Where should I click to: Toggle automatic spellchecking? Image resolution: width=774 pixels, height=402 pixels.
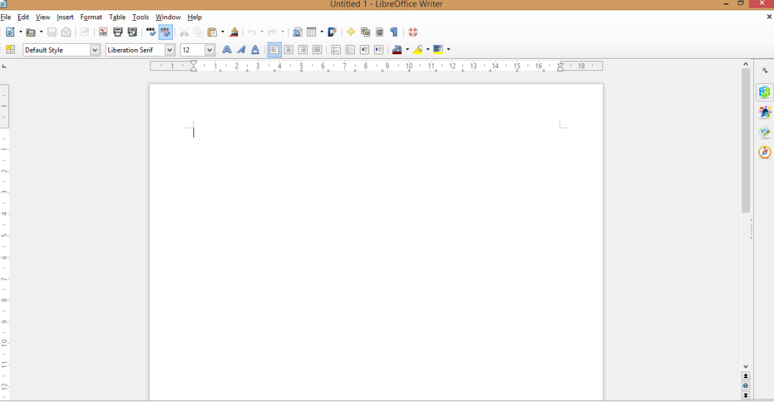[165, 32]
